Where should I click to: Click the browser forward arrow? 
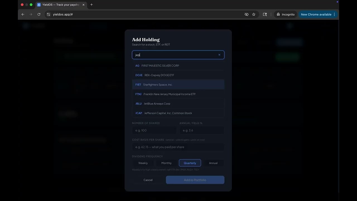coord(31,15)
